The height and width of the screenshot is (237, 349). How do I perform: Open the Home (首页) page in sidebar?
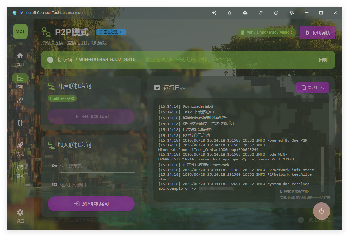20,59
